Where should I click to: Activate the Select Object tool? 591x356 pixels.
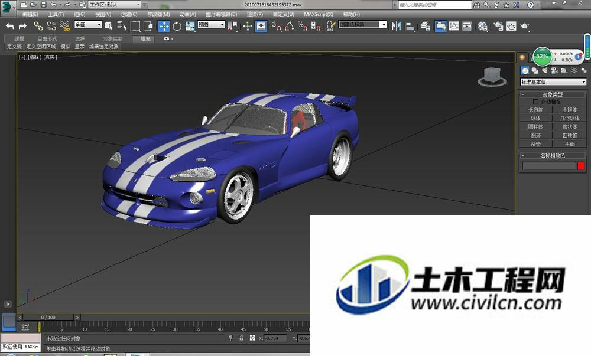tap(109, 26)
